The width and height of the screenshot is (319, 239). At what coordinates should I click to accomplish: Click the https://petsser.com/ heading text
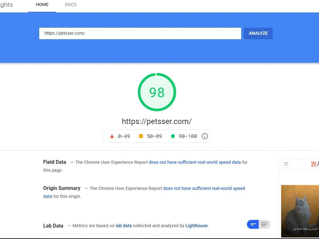click(157, 121)
